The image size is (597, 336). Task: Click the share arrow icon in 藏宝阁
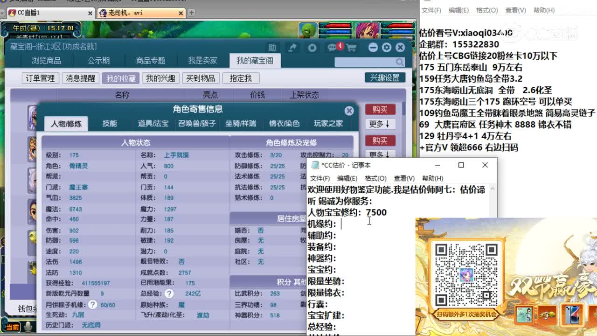pyautogui.click(x=292, y=48)
